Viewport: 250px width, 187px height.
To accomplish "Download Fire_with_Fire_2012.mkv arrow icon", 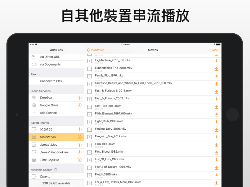I will click(216, 137).
